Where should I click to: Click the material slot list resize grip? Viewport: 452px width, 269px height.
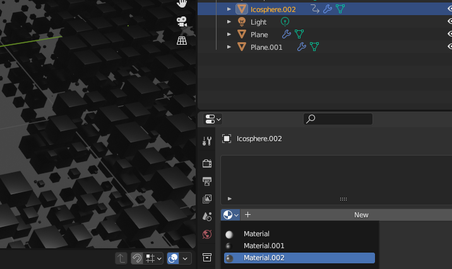click(343, 199)
